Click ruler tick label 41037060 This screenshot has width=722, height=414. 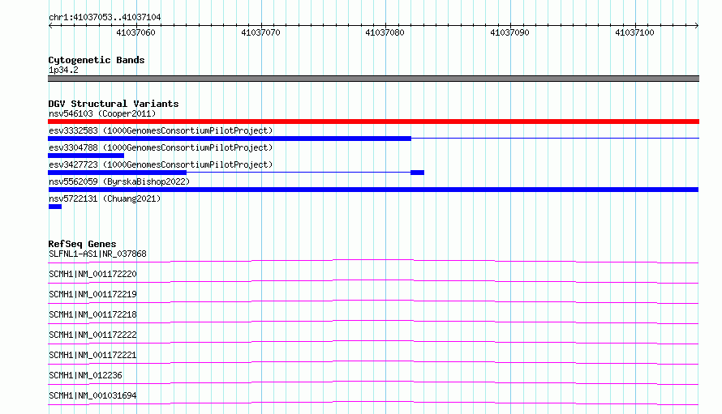(x=135, y=32)
